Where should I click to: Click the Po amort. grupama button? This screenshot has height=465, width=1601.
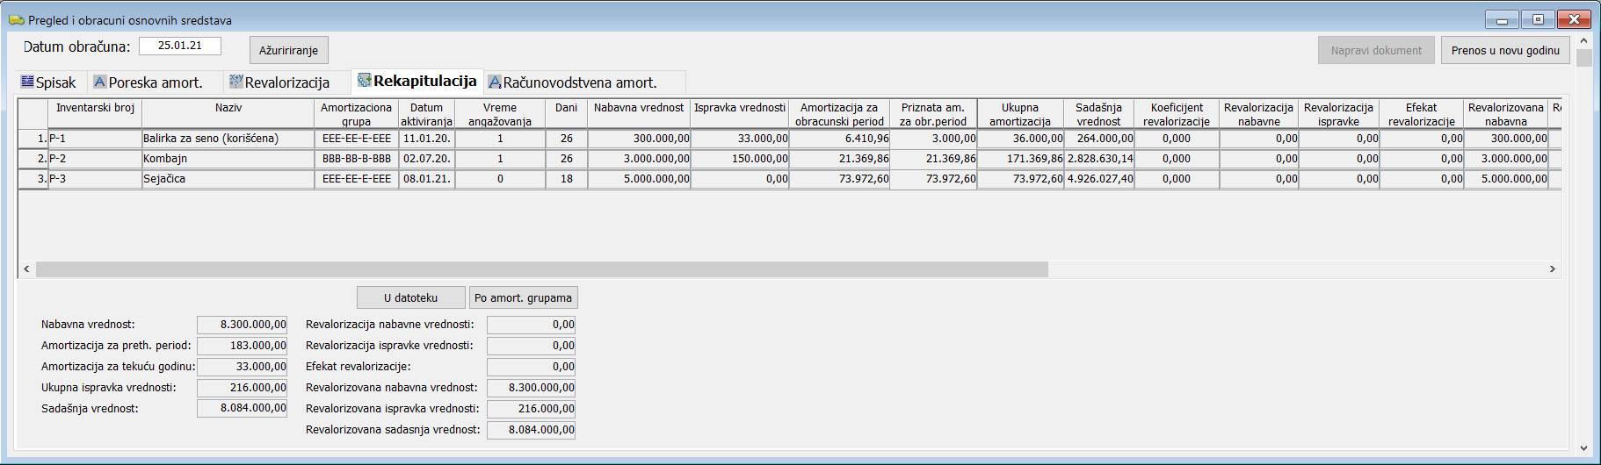coord(523,297)
